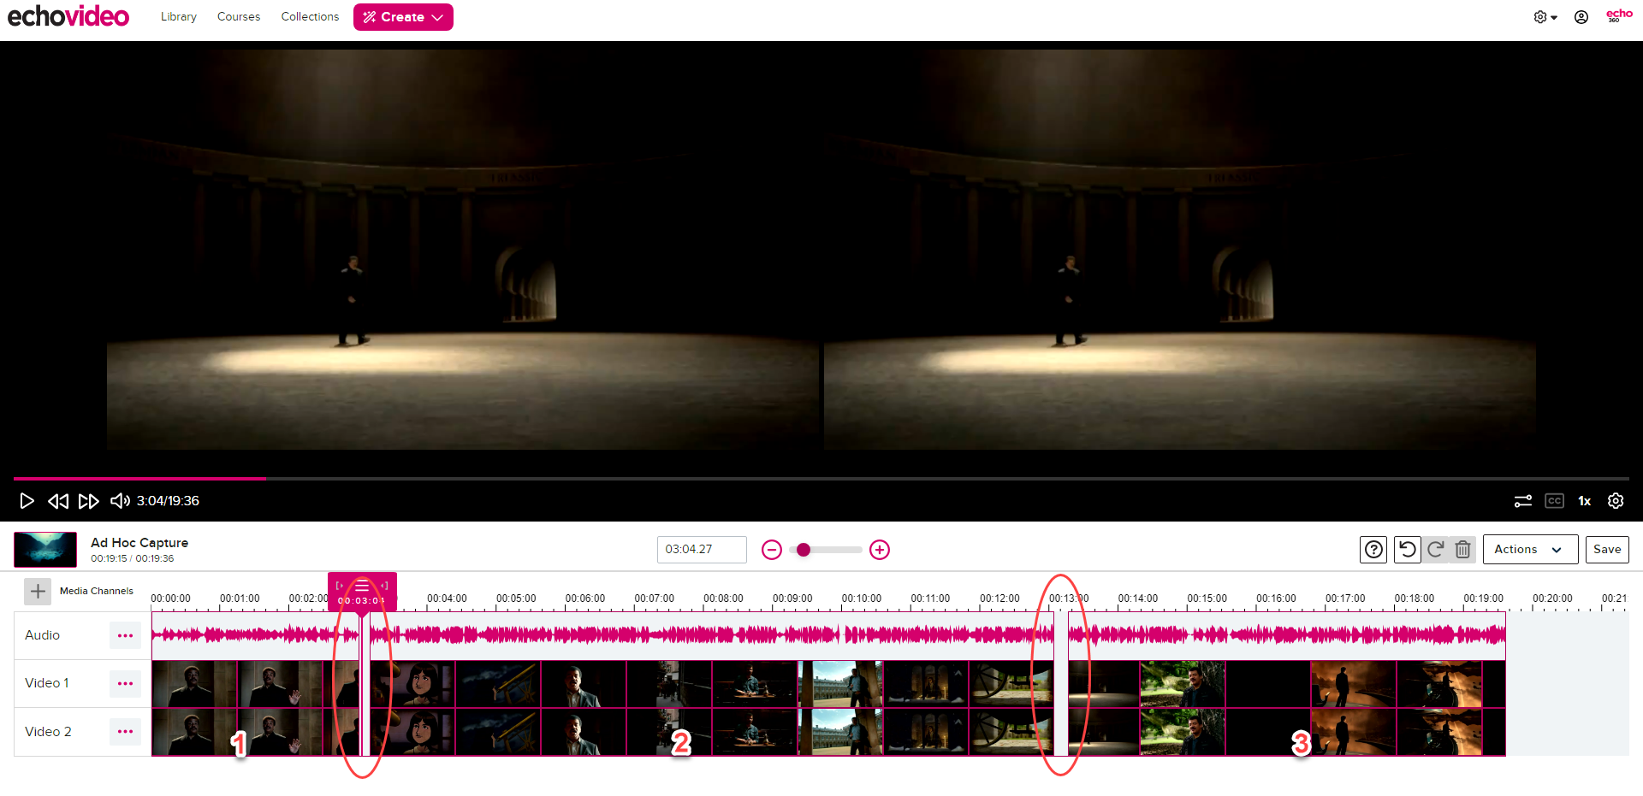Undo the last edit
1643x796 pixels.
click(1408, 550)
